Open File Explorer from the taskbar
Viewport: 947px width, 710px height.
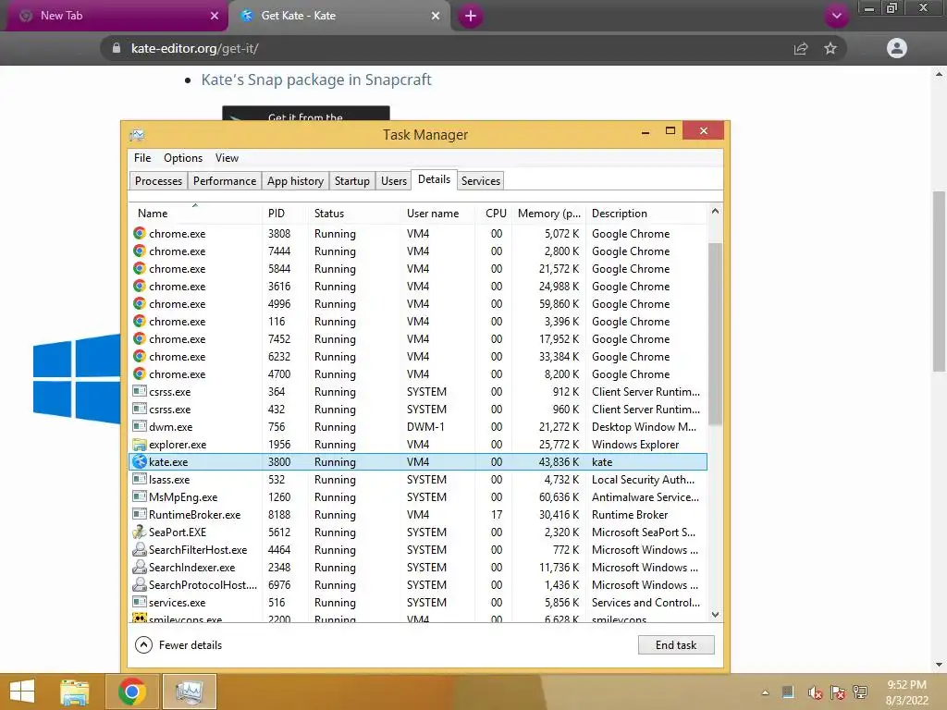pos(74,692)
